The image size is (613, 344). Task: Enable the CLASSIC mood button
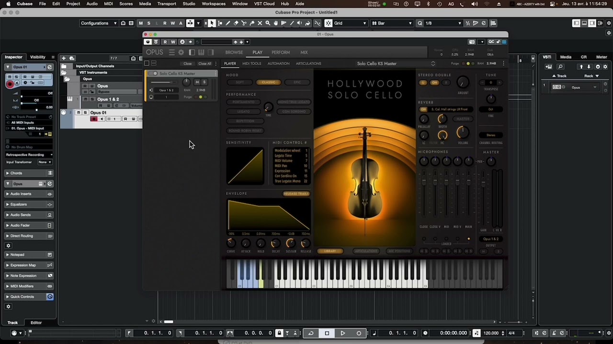[x=268, y=82]
